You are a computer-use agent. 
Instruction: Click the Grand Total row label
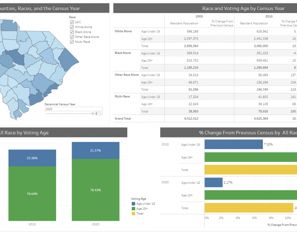pyautogui.click(x=123, y=119)
